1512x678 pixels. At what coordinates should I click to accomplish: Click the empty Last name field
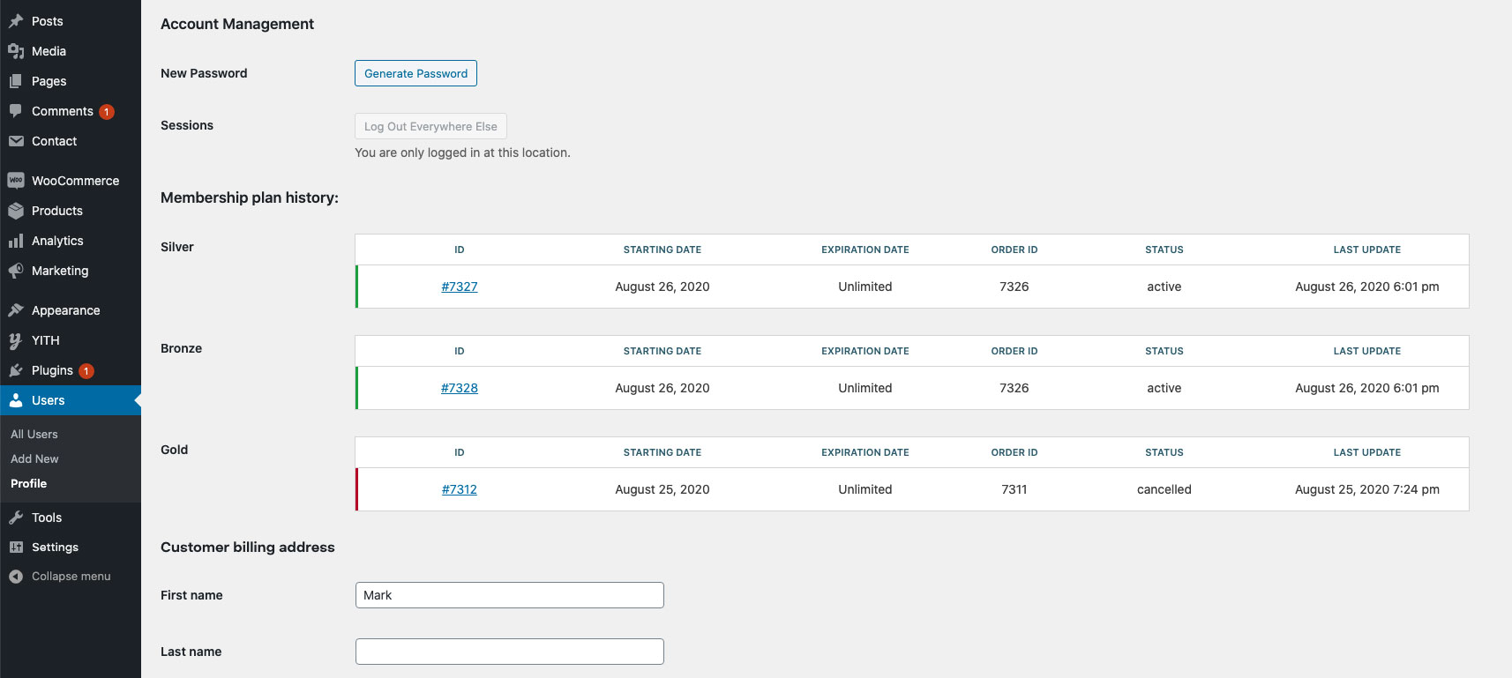pyautogui.click(x=510, y=652)
